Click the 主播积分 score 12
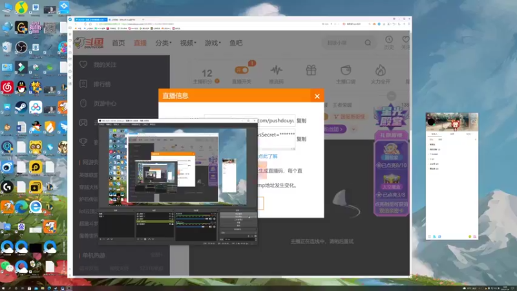This screenshot has width=517, height=291. click(x=207, y=73)
